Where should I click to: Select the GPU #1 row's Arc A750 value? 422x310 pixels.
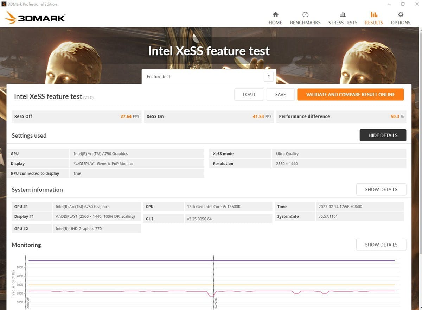pos(82,207)
